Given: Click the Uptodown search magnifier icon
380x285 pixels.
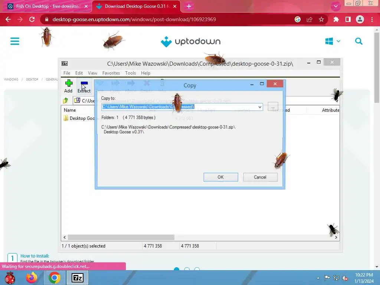Looking at the screenshot, I should [x=359, y=41].
